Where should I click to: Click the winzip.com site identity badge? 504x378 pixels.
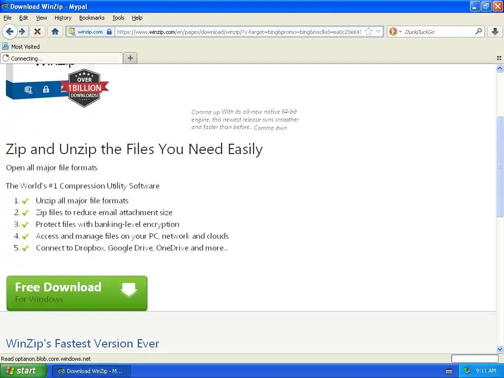90,31
